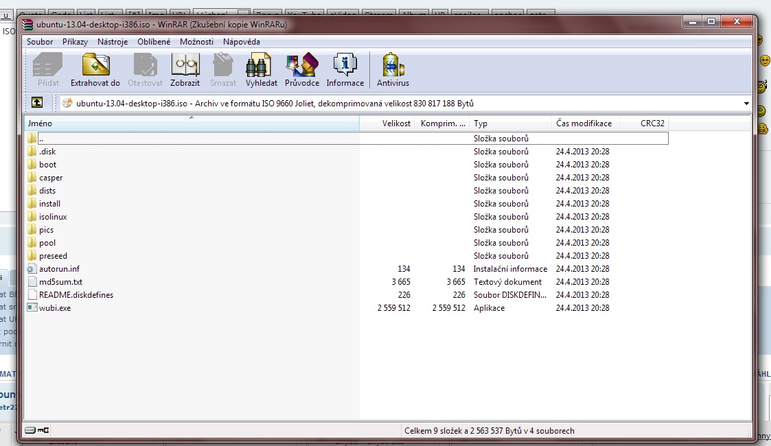Click the Otestovat toolbar icon

(x=145, y=70)
